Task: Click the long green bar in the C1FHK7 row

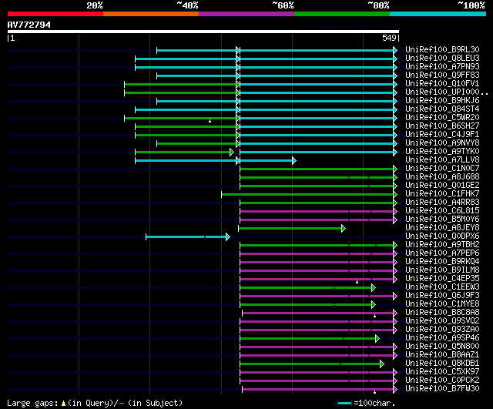Action: (x=309, y=194)
